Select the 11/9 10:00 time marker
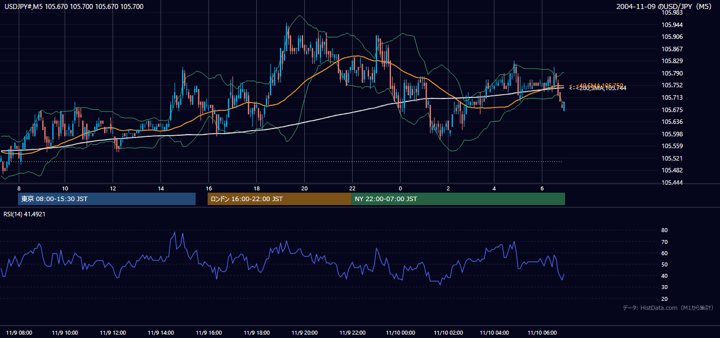Image resolution: width=720 pixels, height=338 pixels. tap(65, 332)
